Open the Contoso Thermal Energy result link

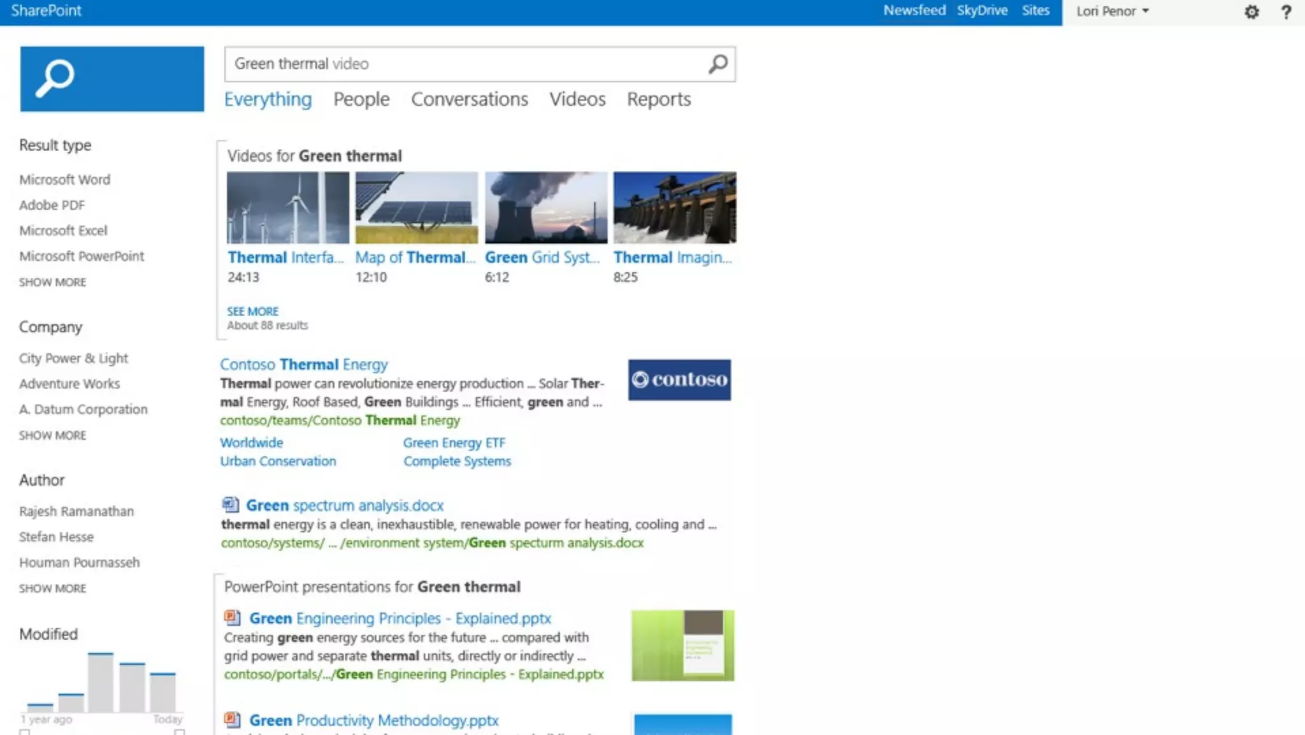coord(303,365)
